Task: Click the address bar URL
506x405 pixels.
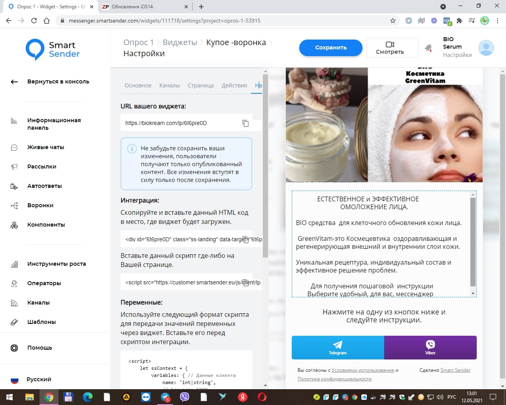Action: tap(164, 21)
